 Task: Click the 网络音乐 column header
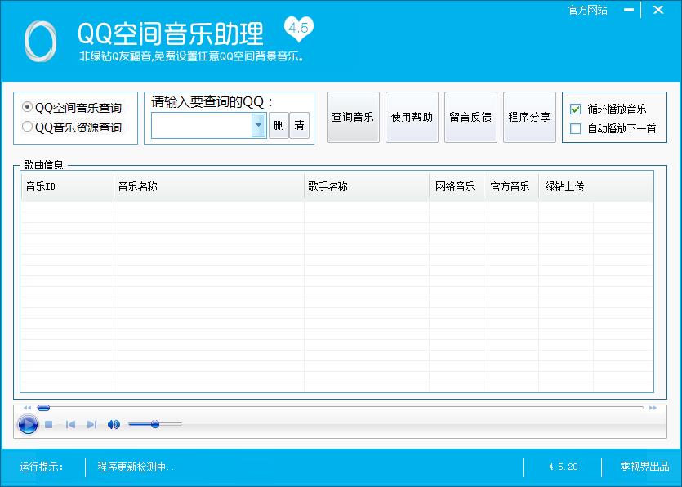(x=457, y=186)
